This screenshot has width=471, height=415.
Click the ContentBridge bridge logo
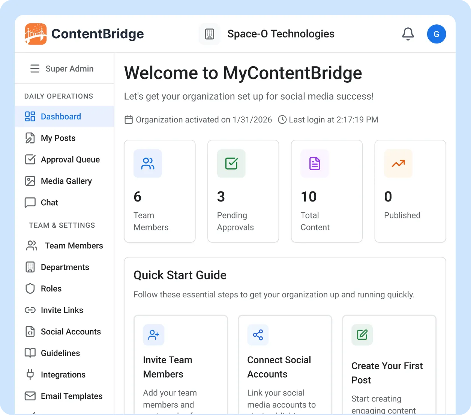point(36,34)
